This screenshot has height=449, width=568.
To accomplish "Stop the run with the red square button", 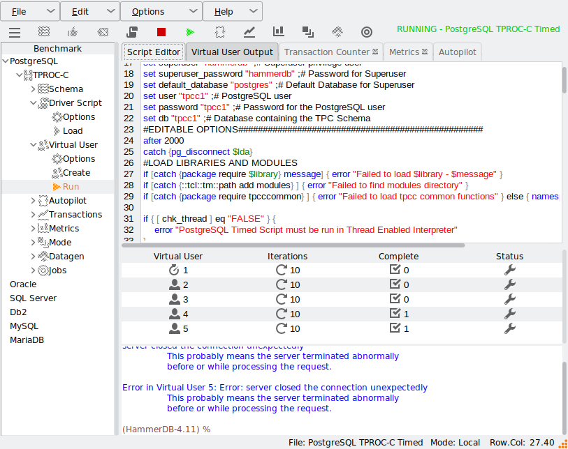I will (x=161, y=32).
